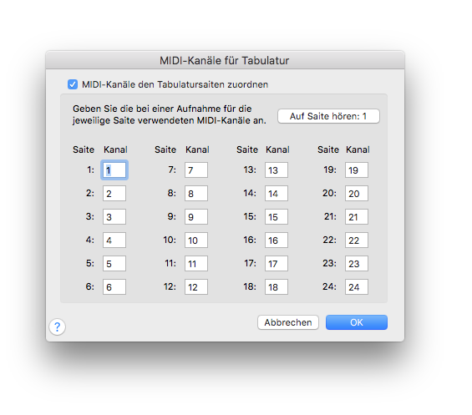Select the Kanal field for Saite 3
This screenshot has width=472, height=415.
[114, 216]
